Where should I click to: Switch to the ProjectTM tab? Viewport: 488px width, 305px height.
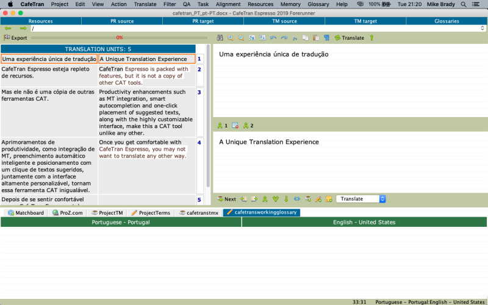tap(107, 213)
